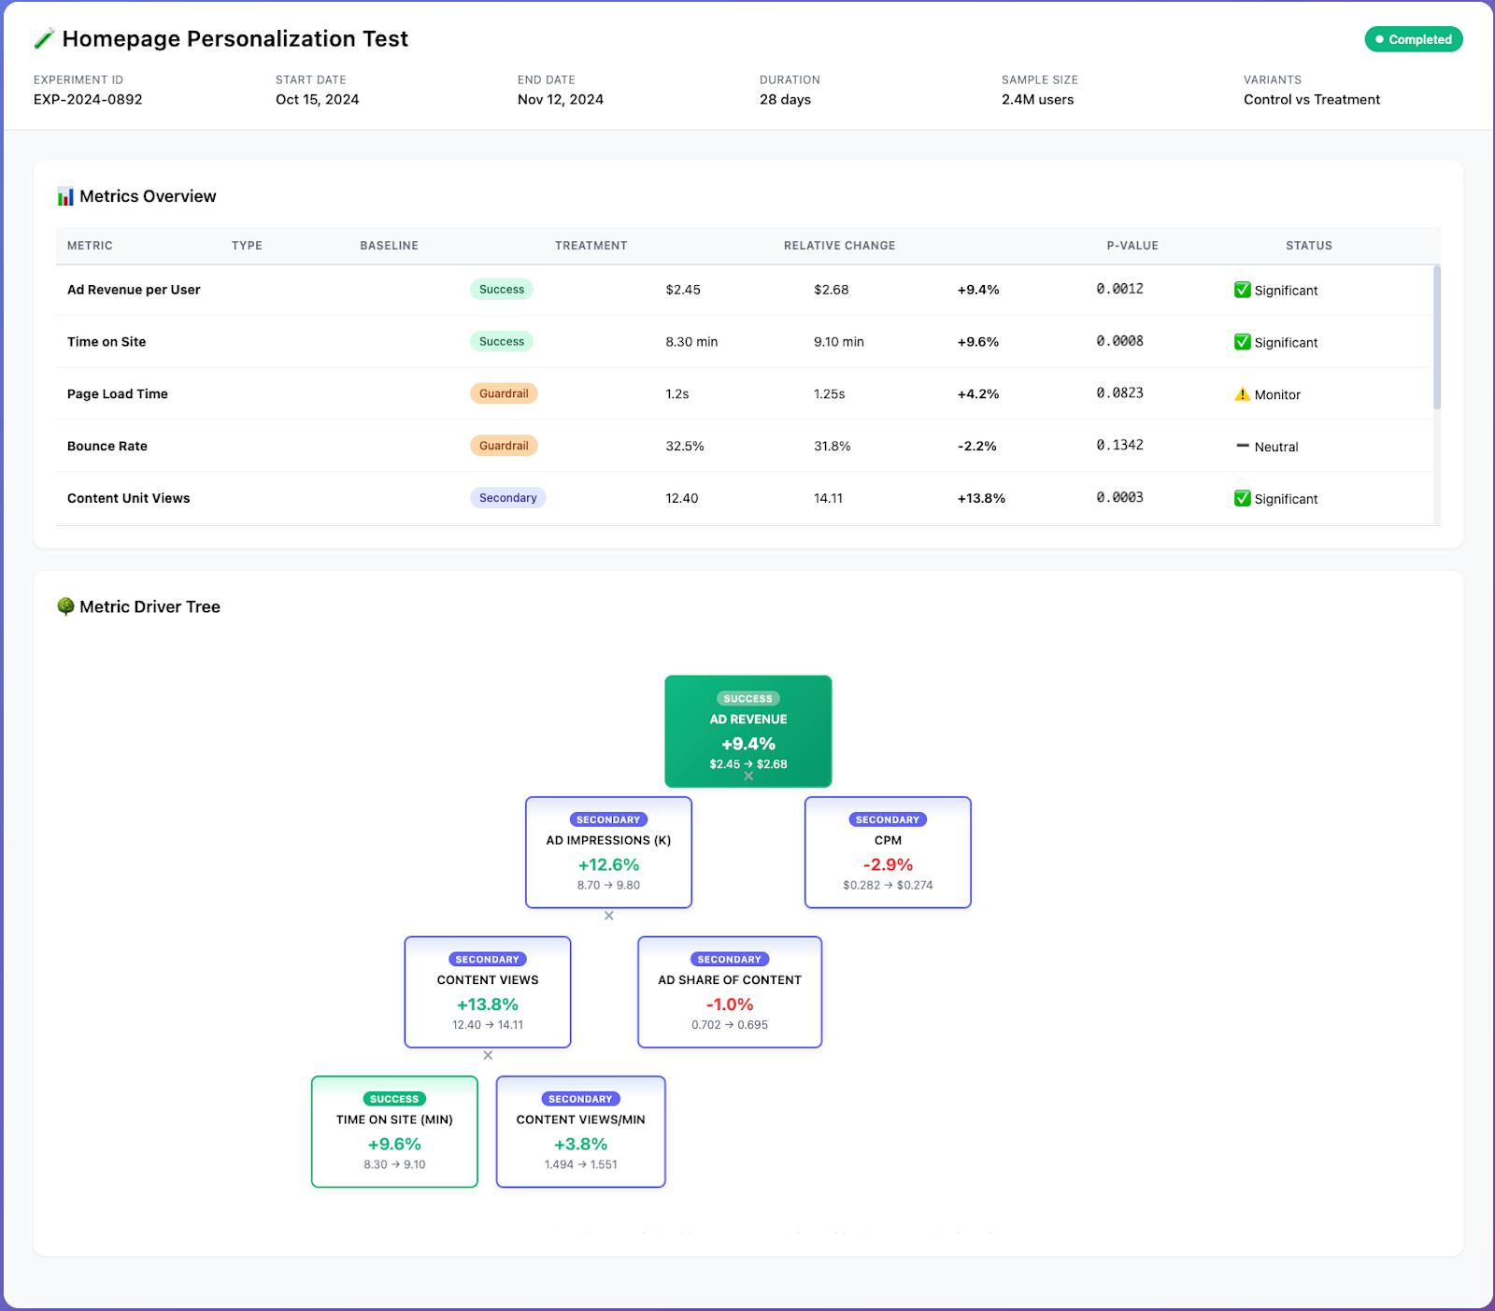Click the multiply symbol below the Content Views node
The image size is (1495, 1311).
[x=488, y=1055]
